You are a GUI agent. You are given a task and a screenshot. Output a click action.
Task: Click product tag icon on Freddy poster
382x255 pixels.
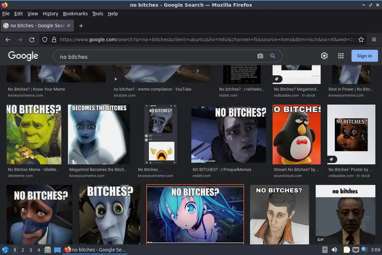pos(332,159)
